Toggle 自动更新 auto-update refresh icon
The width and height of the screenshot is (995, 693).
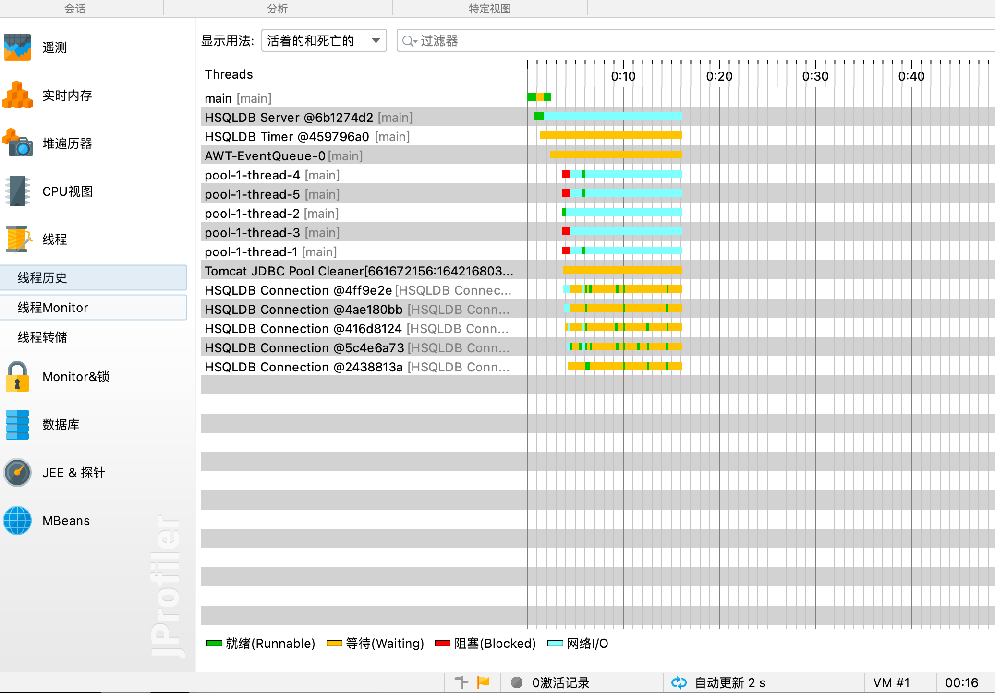coord(679,682)
